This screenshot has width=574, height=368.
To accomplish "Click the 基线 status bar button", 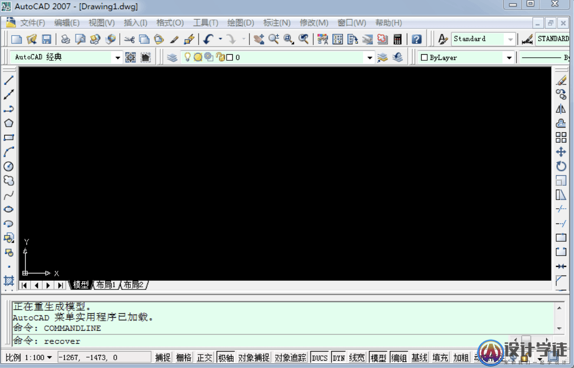I will pyautogui.click(x=419, y=358).
